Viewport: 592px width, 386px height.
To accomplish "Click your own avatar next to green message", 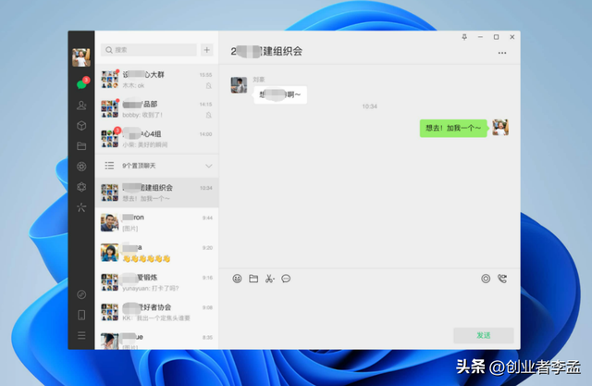I will click(x=500, y=128).
